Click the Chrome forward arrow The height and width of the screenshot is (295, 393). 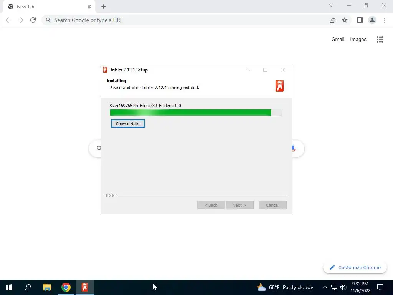click(21, 20)
